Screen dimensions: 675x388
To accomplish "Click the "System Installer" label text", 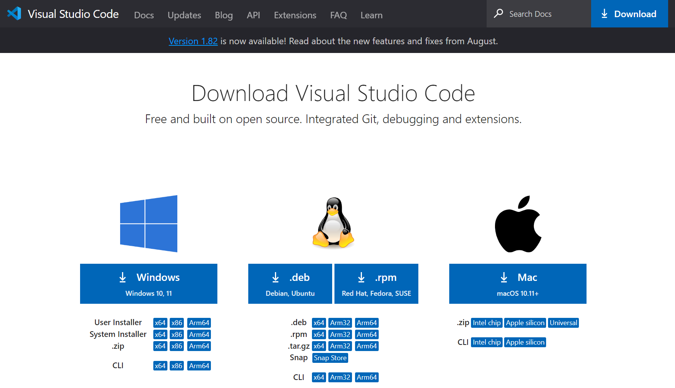I will point(118,334).
